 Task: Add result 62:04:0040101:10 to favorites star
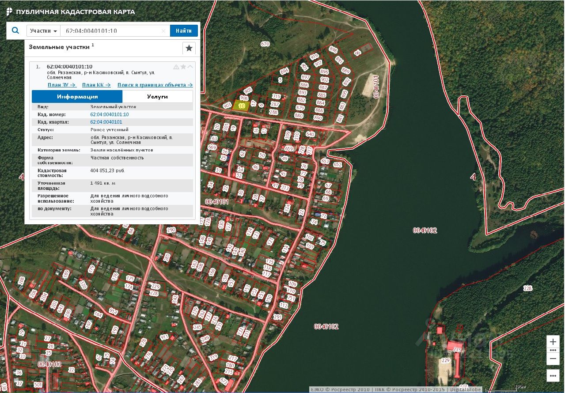[183, 67]
